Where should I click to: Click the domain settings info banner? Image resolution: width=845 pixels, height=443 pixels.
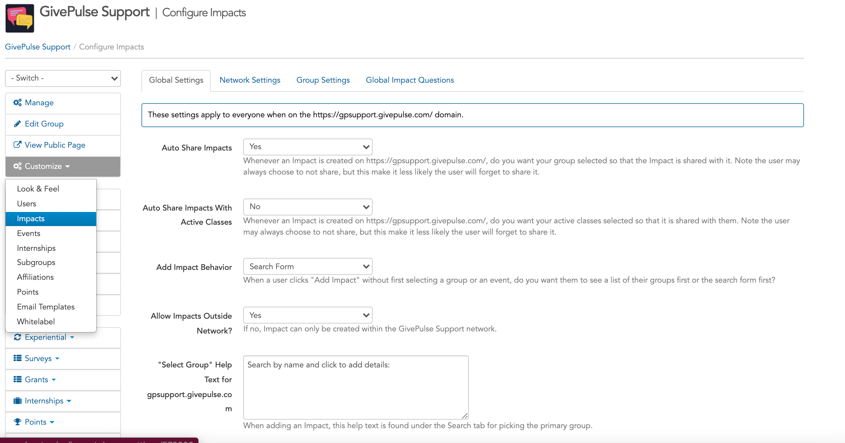click(x=472, y=115)
